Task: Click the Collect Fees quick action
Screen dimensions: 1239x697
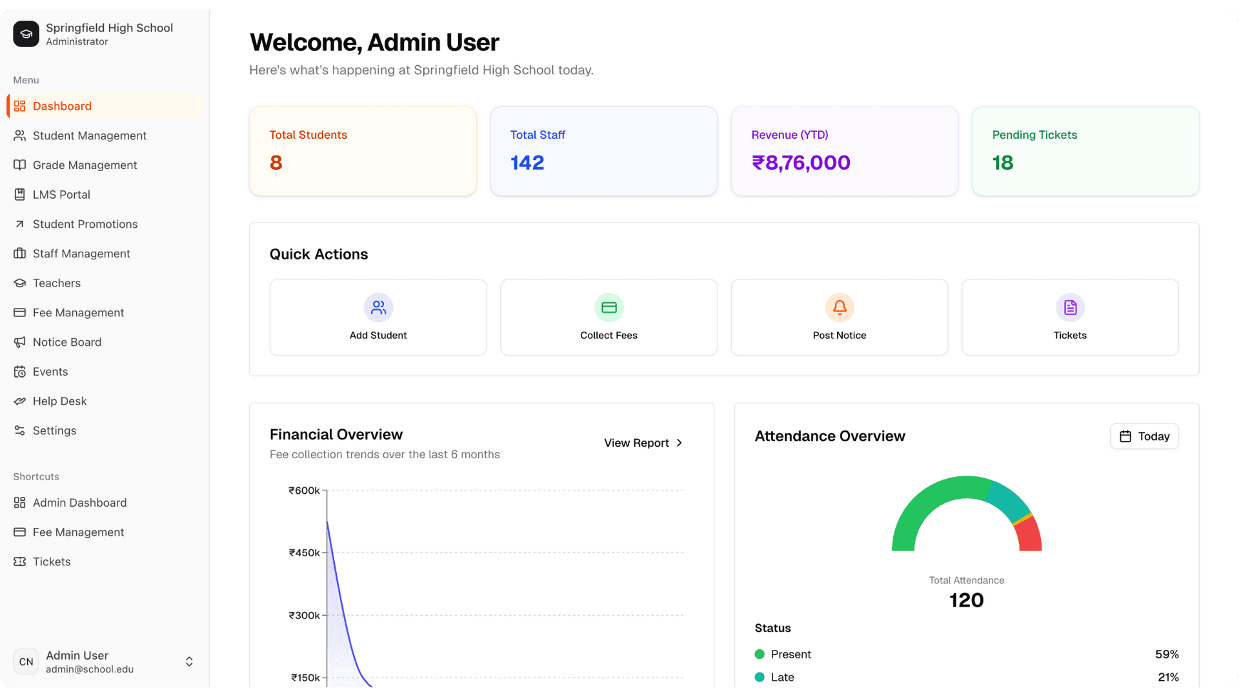Action: tap(609, 317)
